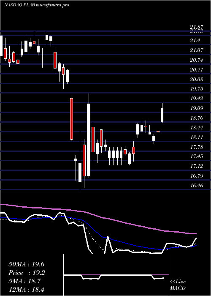Screen dimensions: 211x296
Task: Click the 21.87 price axis label
Action: click(197, 27)
